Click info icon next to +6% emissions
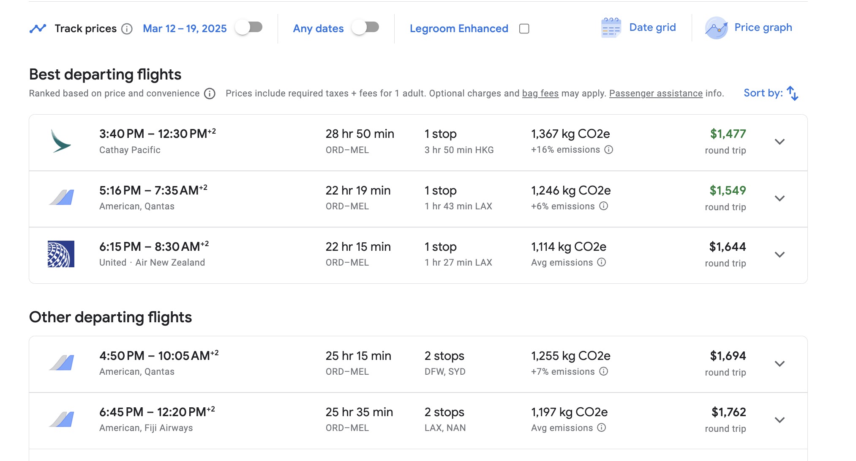Image resolution: width=856 pixels, height=461 pixels. click(x=604, y=206)
